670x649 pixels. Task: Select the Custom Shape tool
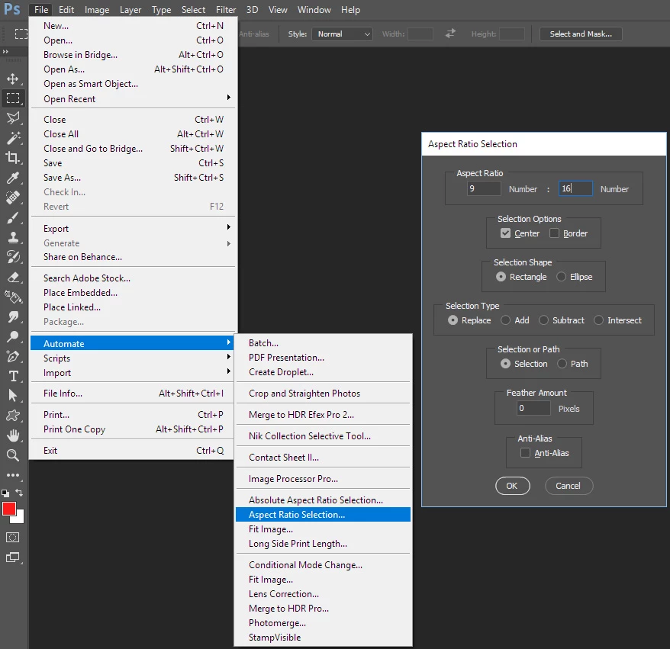(13, 416)
